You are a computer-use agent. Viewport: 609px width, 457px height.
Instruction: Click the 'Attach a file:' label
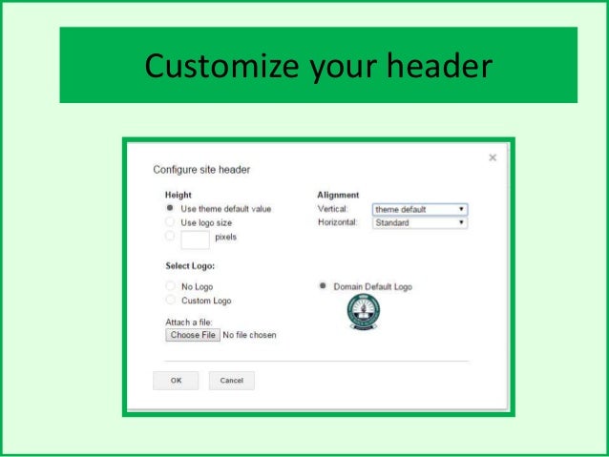tap(189, 322)
